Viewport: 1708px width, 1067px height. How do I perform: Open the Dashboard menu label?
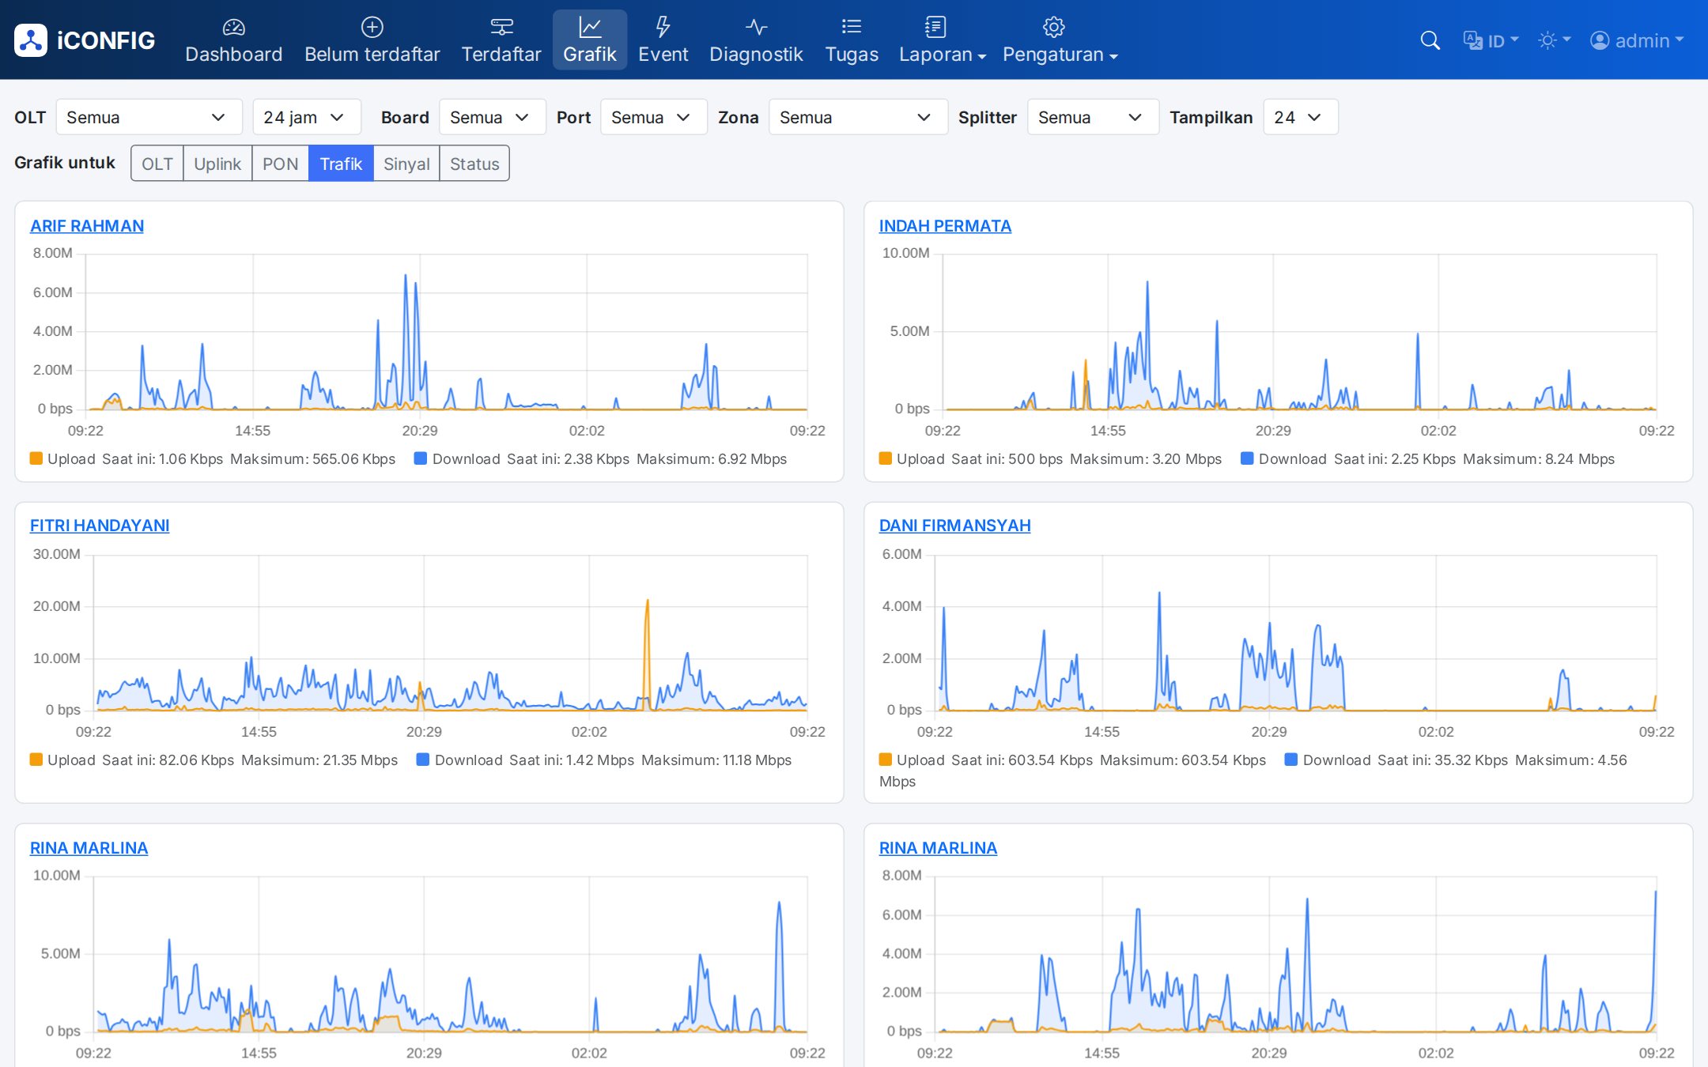pos(233,54)
